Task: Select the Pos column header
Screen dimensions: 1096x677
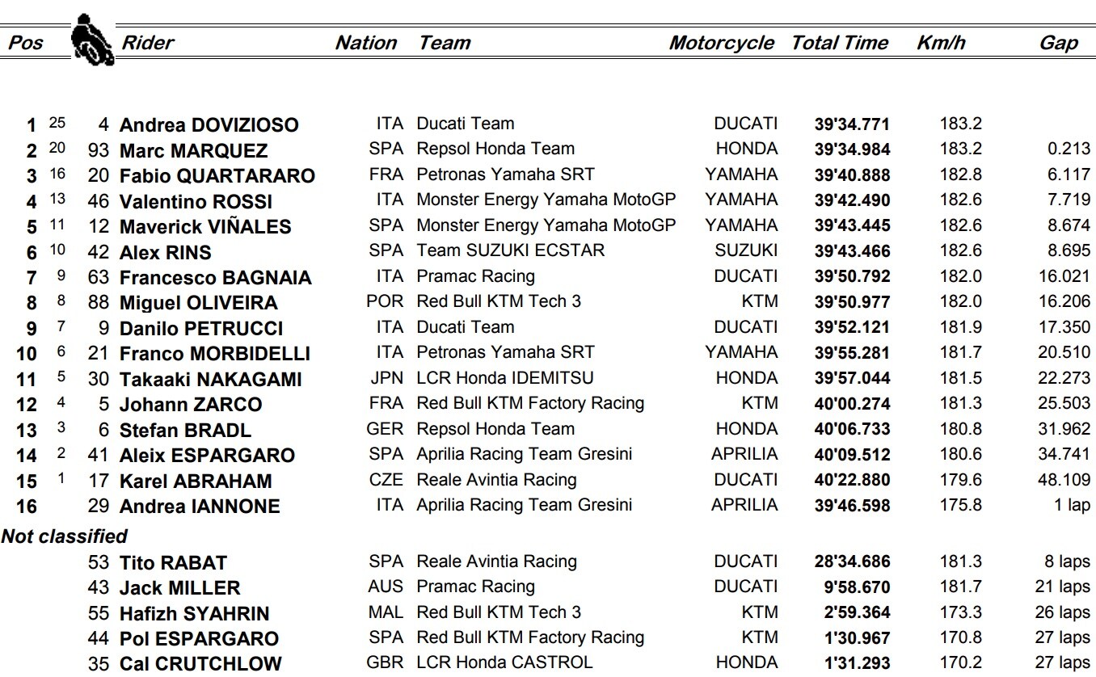Action: click(x=25, y=43)
